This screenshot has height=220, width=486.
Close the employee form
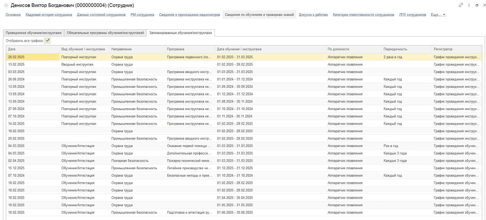coord(484,5)
